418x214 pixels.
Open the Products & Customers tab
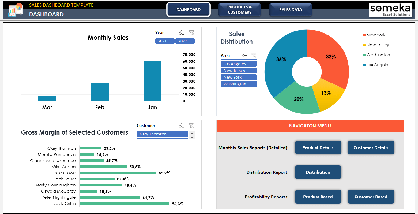pyautogui.click(x=239, y=9)
